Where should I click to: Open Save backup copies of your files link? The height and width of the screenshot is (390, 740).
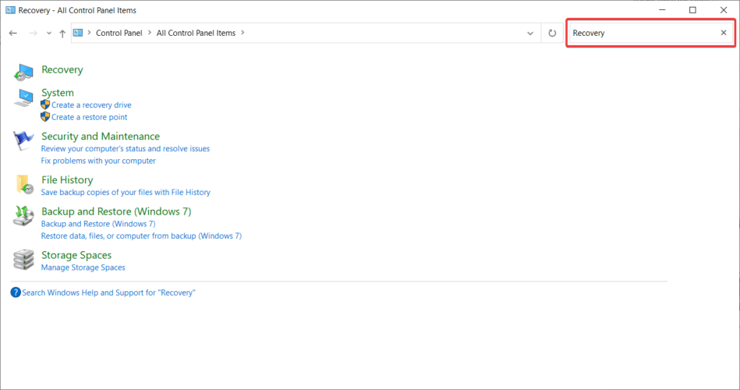(x=126, y=192)
